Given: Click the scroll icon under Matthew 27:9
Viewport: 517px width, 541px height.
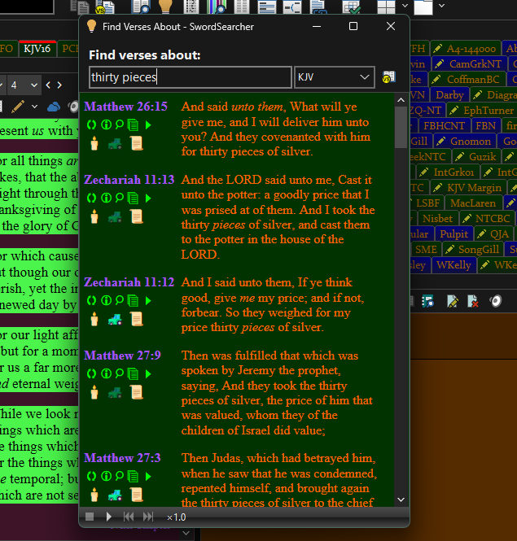Looking at the screenshot, I should [137, 393].
